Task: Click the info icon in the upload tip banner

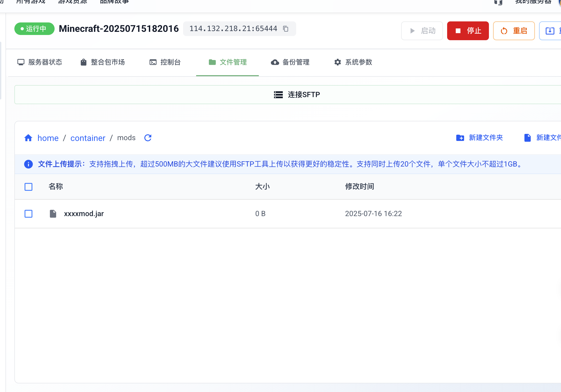Action: click(x=28, y=164)
